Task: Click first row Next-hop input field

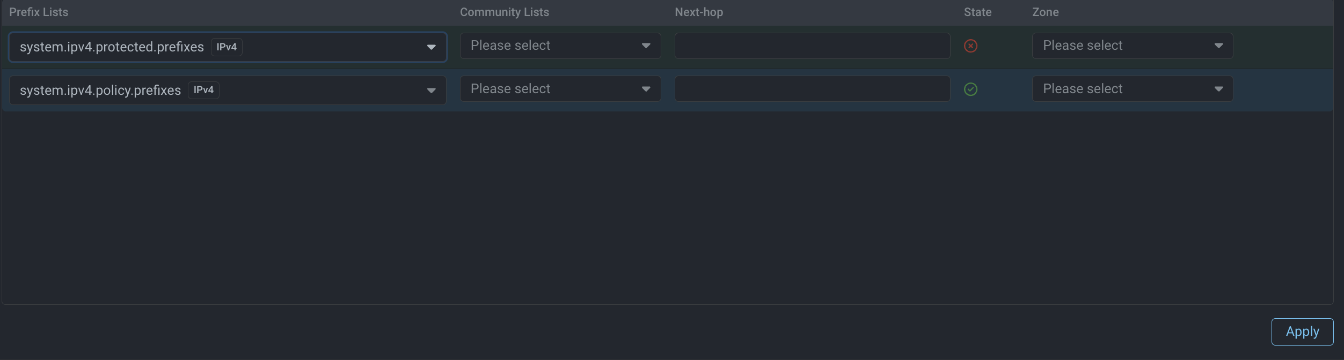Action: [812, 46]
